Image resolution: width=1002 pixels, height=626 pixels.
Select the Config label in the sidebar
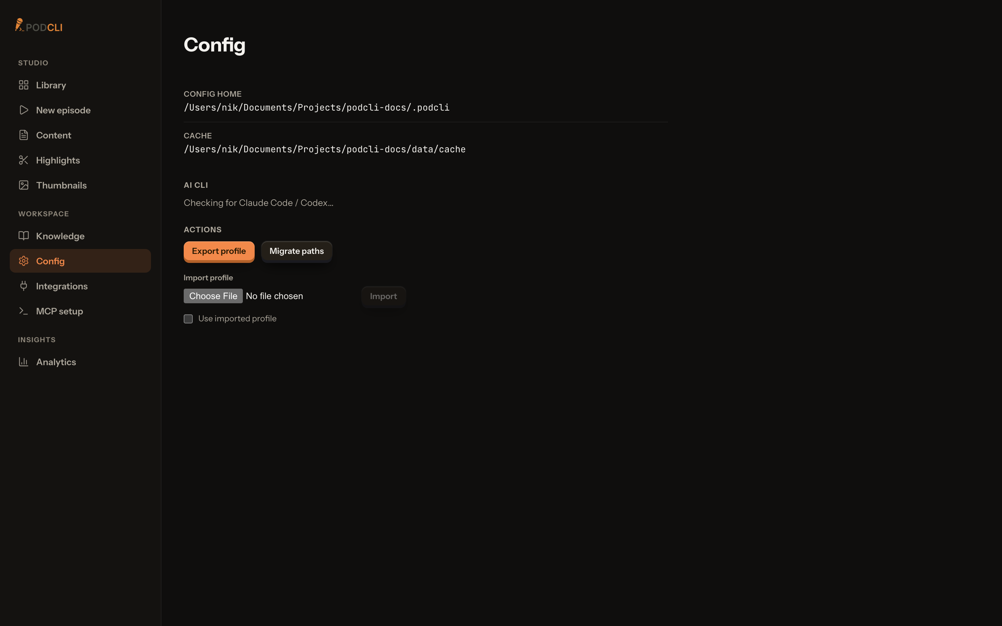pyautogui.click(x=50, y=261)
